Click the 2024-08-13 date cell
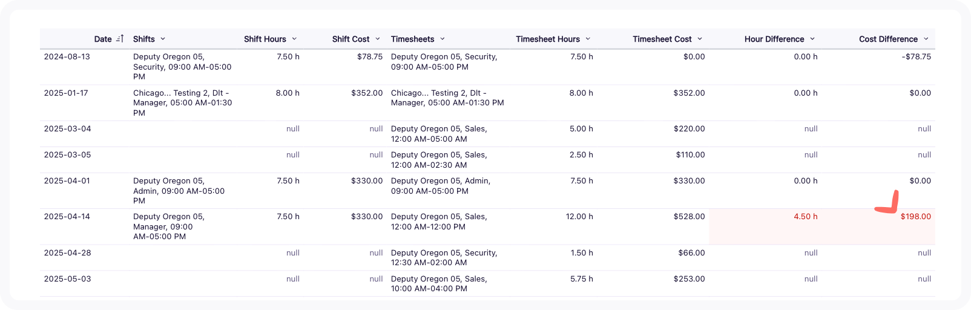This screenshot has width=971, height=310. point(67,57)
